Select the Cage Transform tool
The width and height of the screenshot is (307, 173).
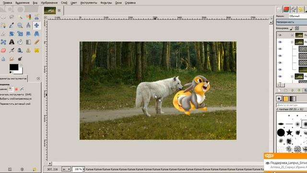coord(3,42)
